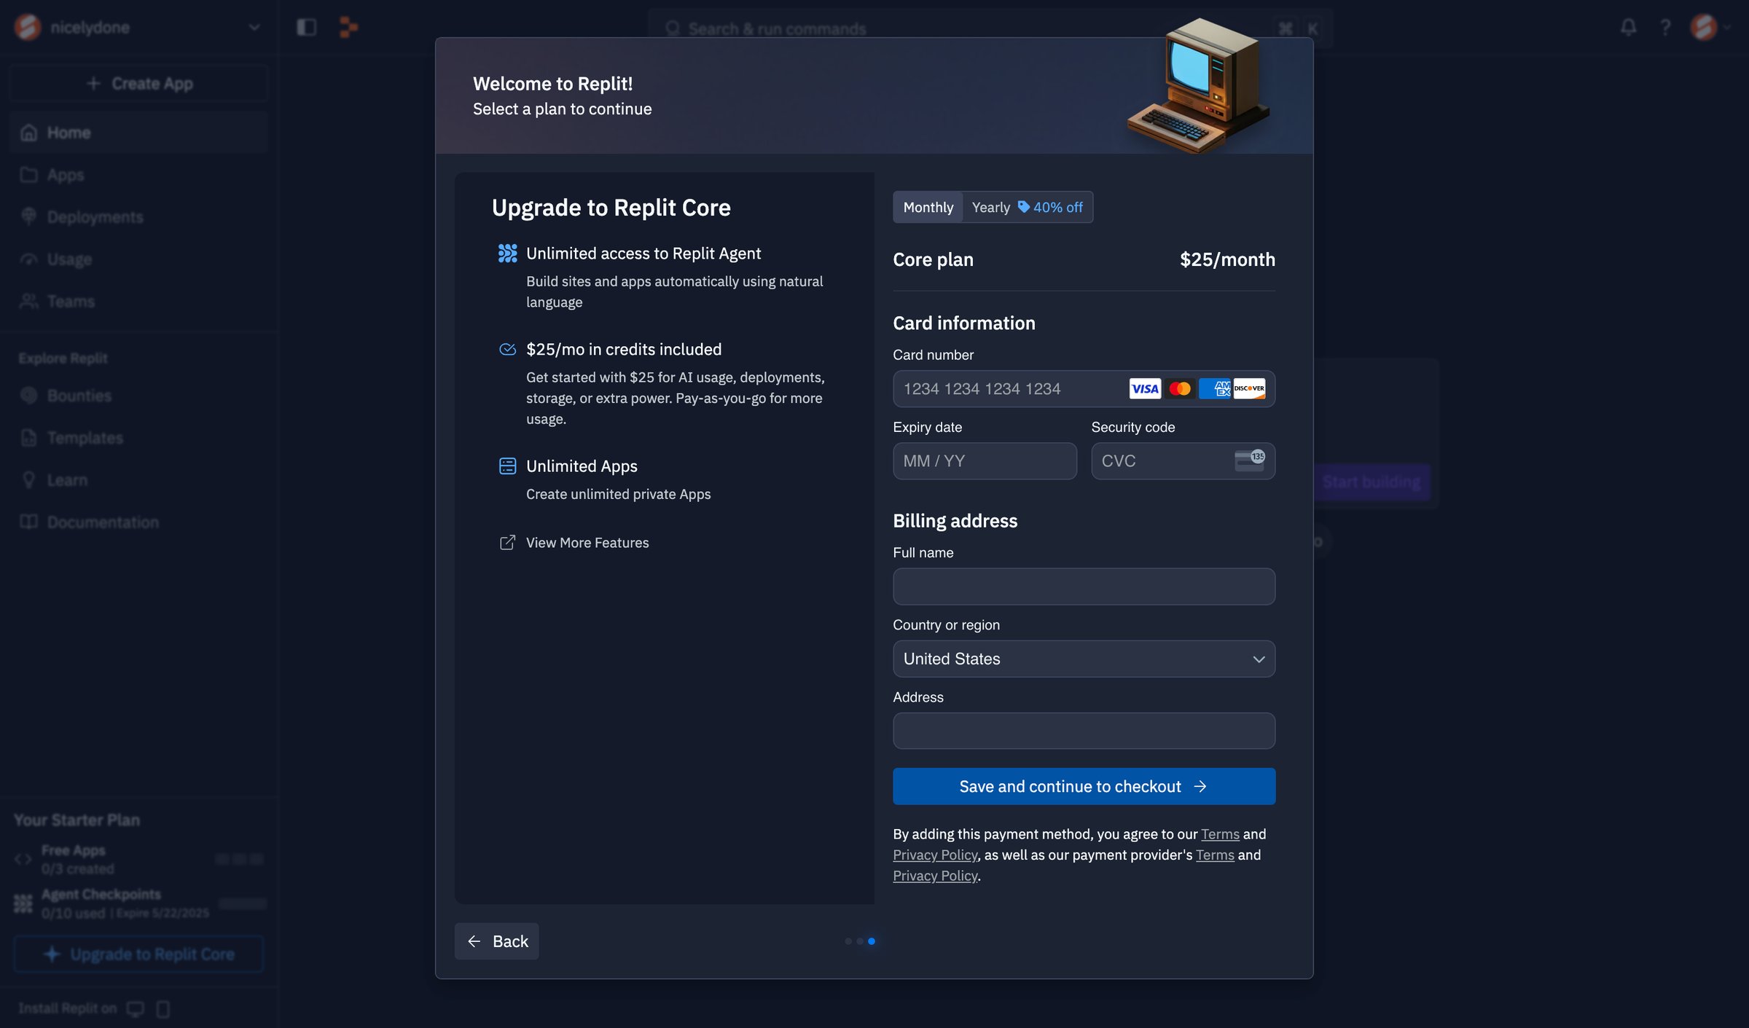Click the first step pagination dot
This screenshot has height=1028, width=1749.
coord(848,941)
